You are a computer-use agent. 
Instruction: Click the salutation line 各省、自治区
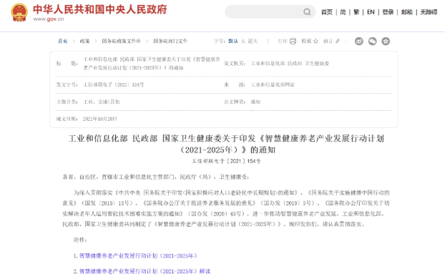point(155,177)
